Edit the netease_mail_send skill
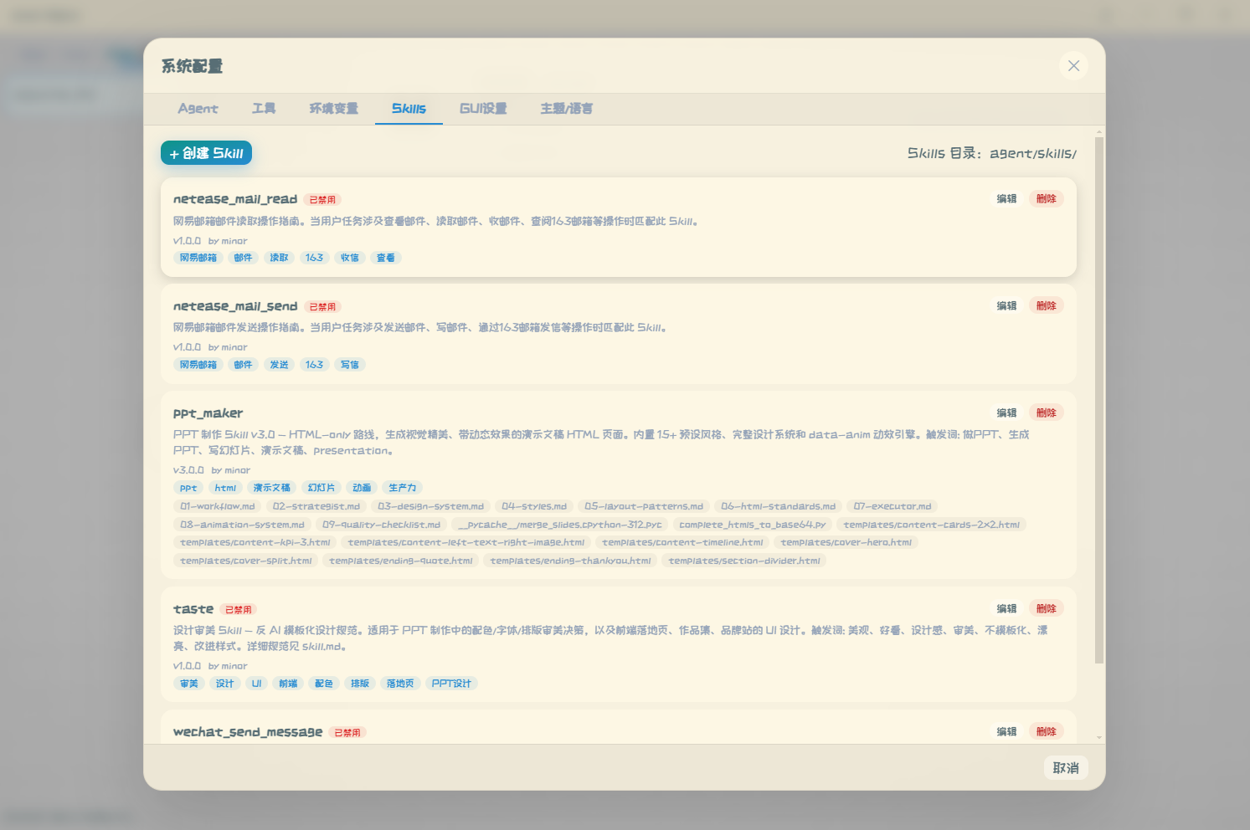 point(1006,306)
